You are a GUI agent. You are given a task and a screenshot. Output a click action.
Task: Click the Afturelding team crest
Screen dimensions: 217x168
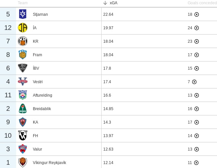tap(23, 95)
